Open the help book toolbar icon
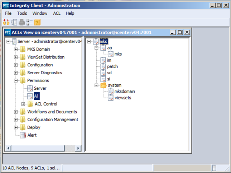The width and height of the screenshot is (231, 173). pos(37,22)
